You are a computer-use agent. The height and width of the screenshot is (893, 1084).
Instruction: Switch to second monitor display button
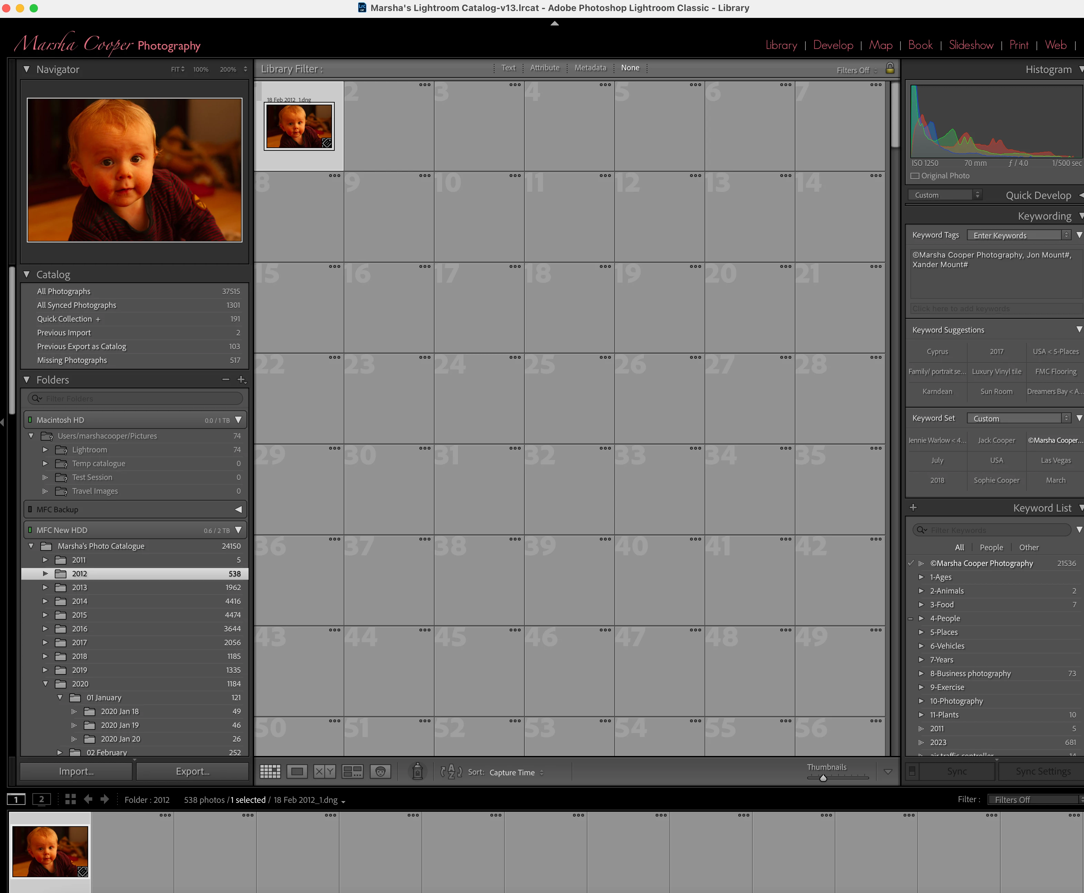[x=42, y=799]
